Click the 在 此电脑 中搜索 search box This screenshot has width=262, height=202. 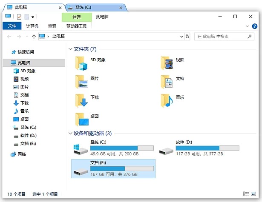click(x=226, y=37)
